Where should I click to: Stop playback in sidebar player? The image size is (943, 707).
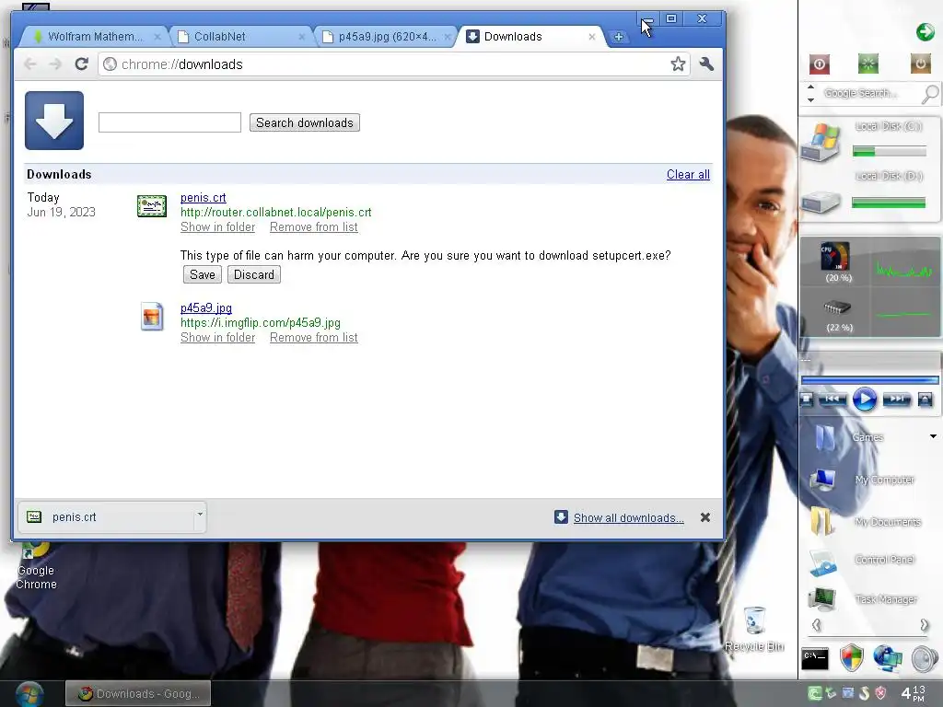tap(807, 400)
